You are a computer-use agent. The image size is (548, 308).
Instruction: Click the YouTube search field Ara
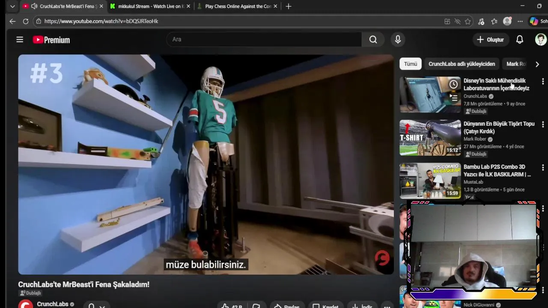pos(264,39)
